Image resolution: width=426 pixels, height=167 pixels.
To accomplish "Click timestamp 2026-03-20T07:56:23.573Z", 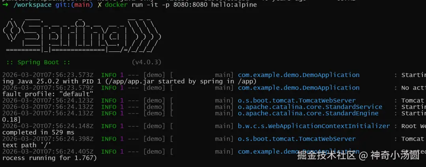I will click(x=48, y=75).
